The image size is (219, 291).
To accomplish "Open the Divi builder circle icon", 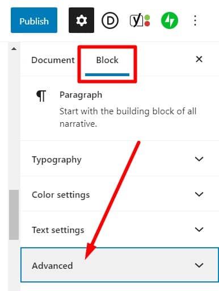I will [x=110, y=20].
